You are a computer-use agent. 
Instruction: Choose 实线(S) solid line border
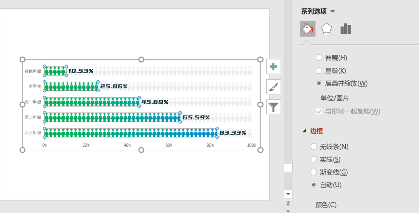click(x=314, y=159)
